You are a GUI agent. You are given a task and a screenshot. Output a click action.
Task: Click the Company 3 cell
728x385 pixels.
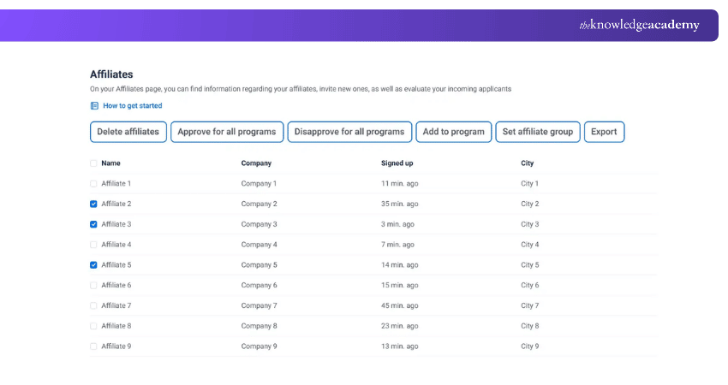(x=259, y=224)
